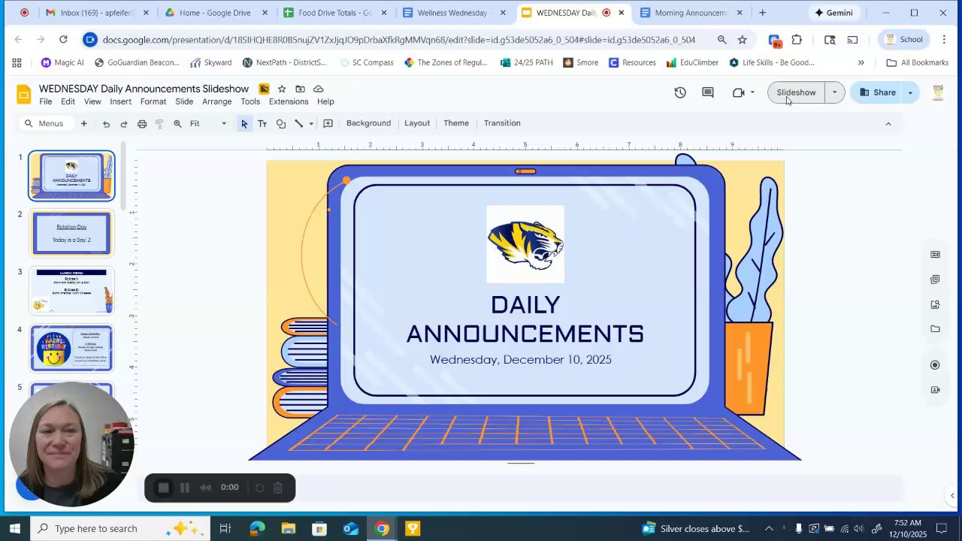Image resolution: width=962 pixels, height=541 pixels.
Task: Open the zoom Fit dropdown
Action: click(208, 123)
